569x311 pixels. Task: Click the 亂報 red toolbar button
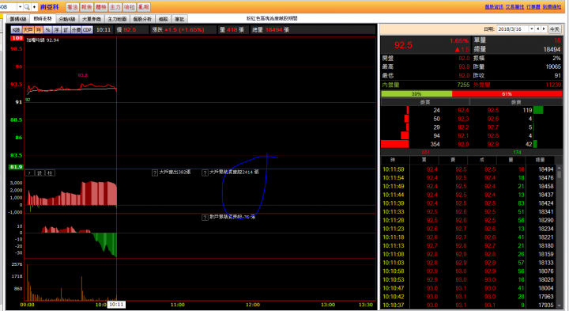[143, 7]
